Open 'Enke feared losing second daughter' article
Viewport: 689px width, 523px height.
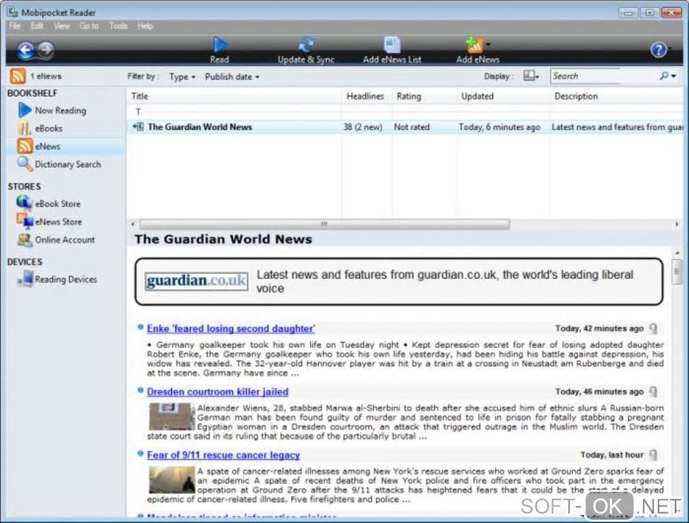click(231, 328)
